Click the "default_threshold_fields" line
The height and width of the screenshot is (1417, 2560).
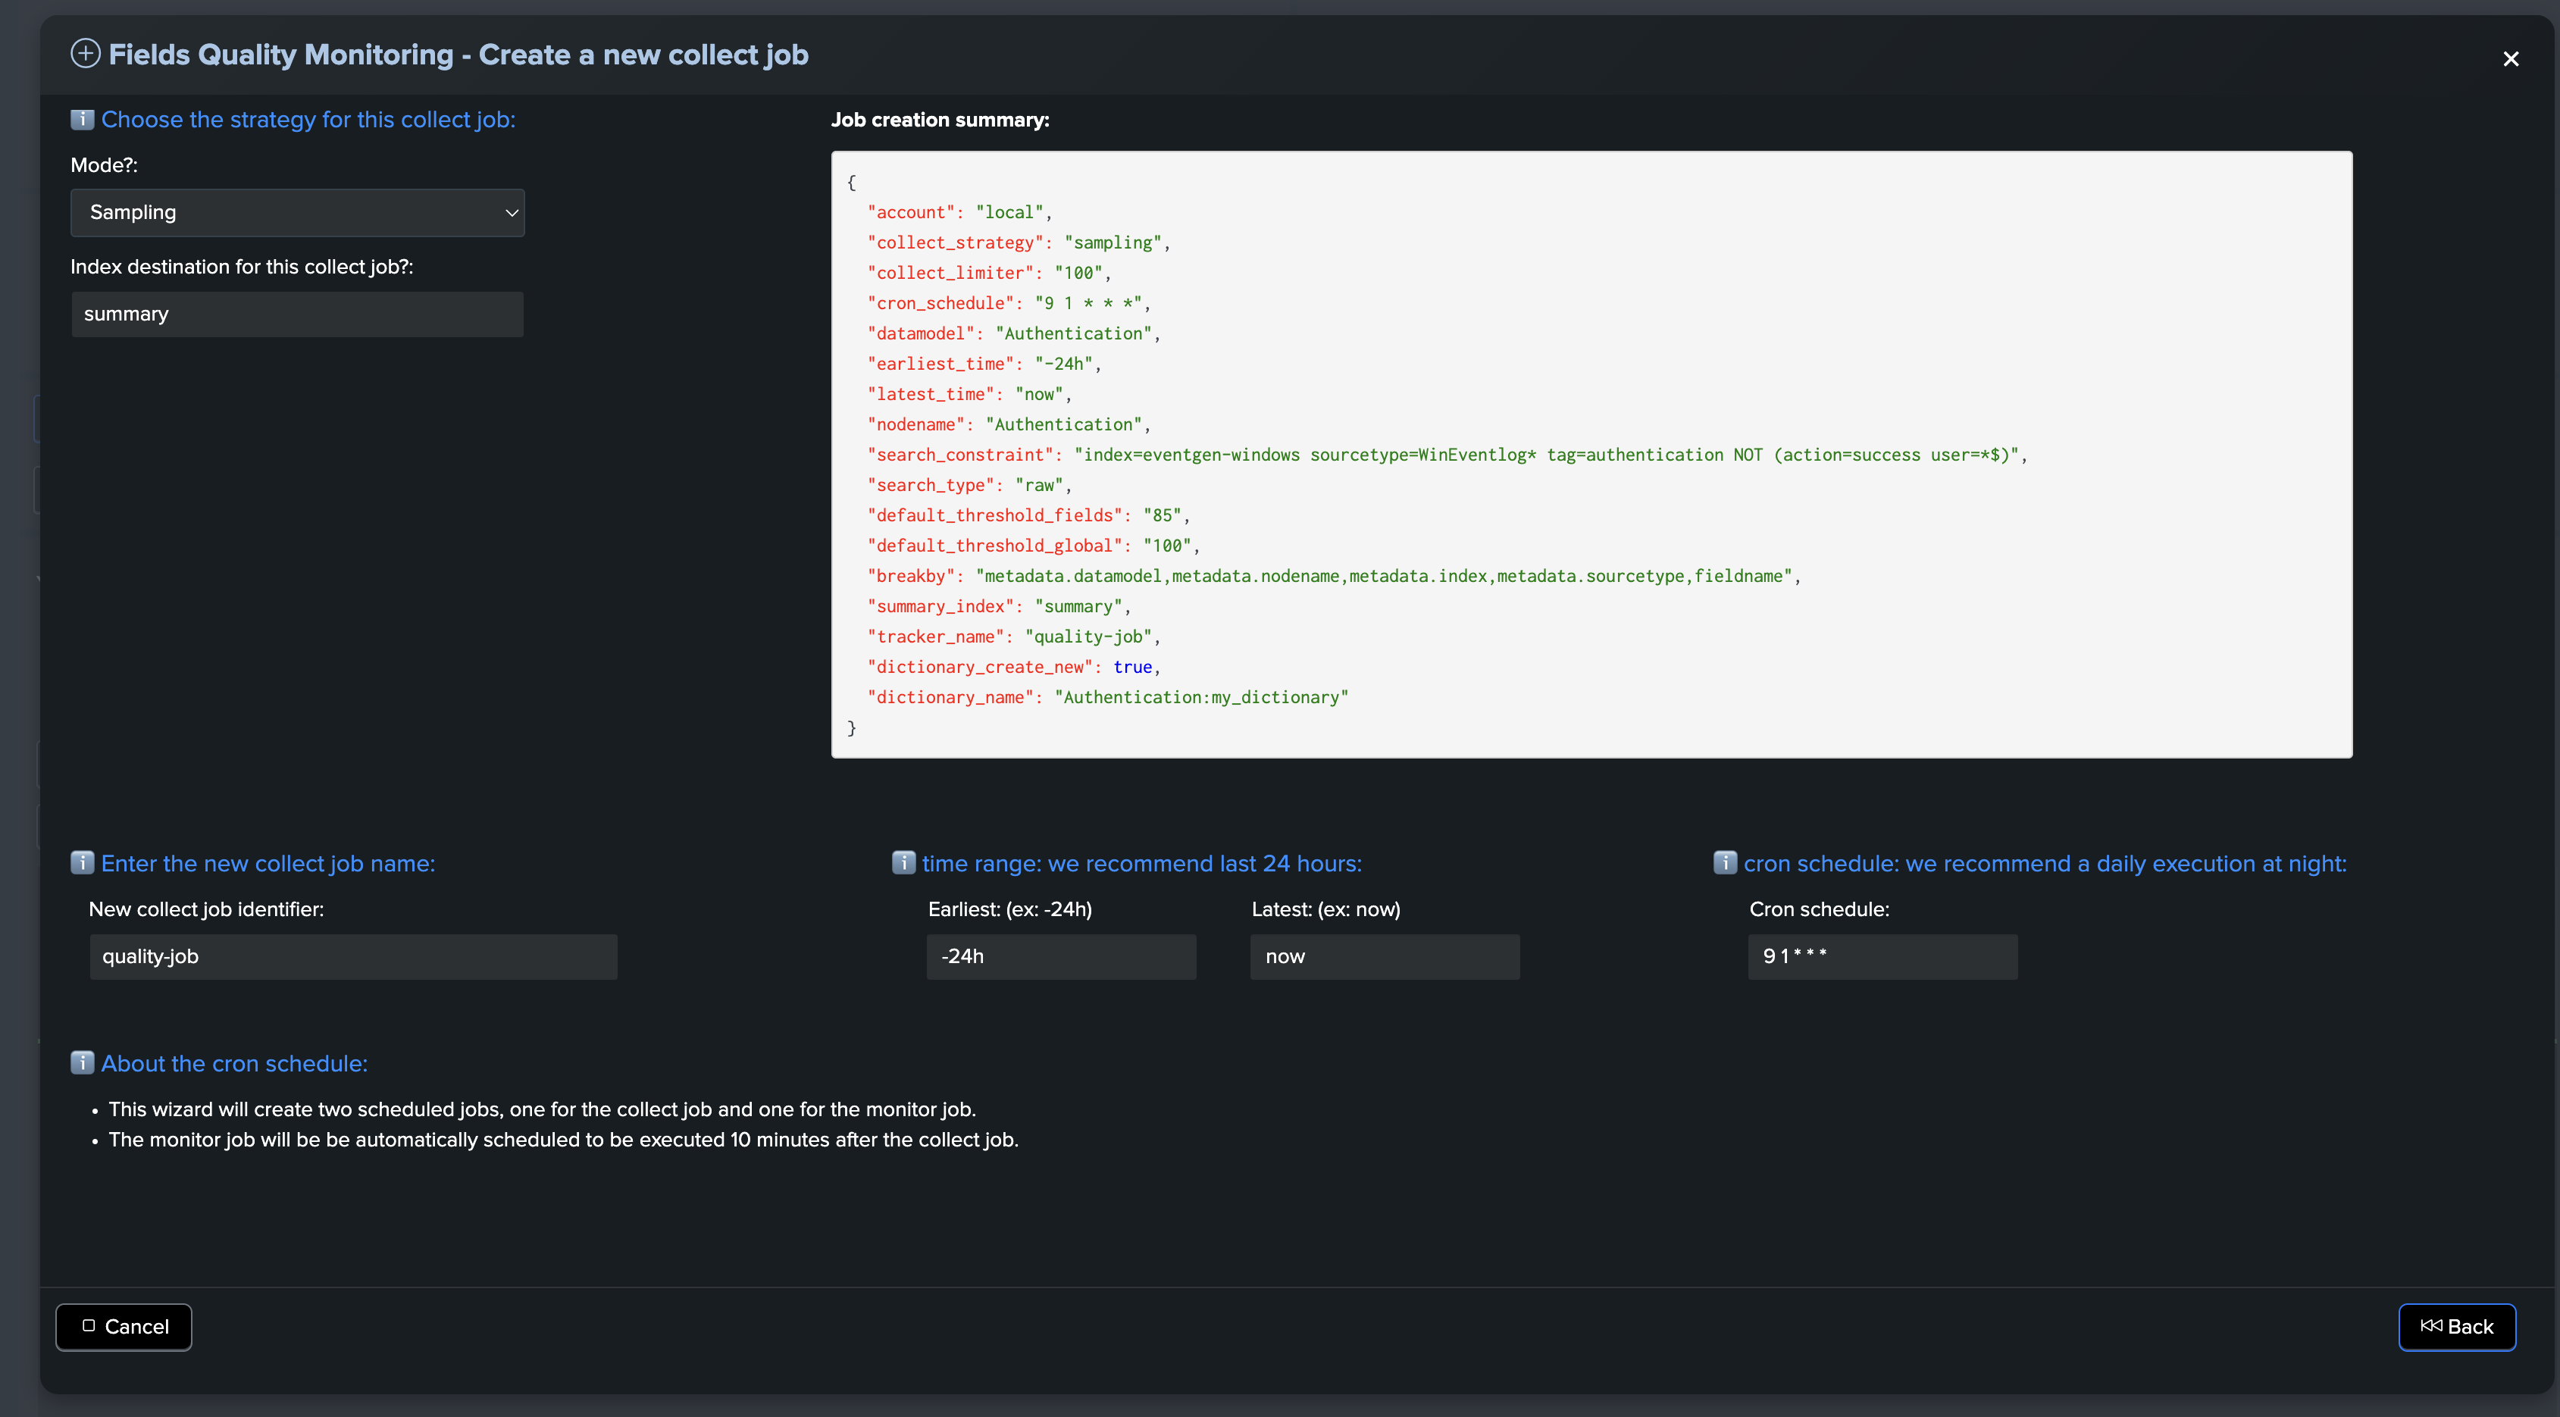(1028, 516)
